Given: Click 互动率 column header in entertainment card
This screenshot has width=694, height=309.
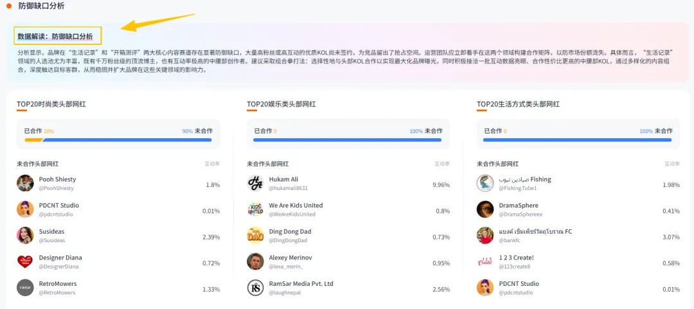Looking at the screenshot, I should [x=442, y=164].
